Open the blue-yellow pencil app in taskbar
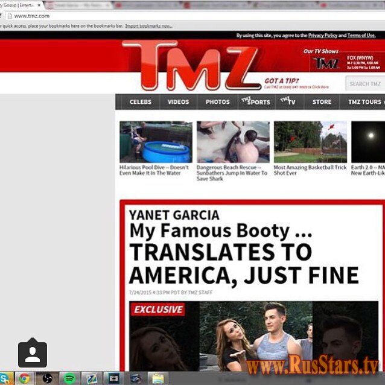The height and width of the screenshot is (385, 385). click(x=91, y=378)
